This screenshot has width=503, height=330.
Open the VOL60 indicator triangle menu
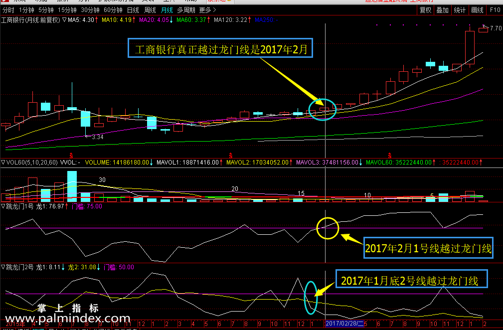(3, 163)
